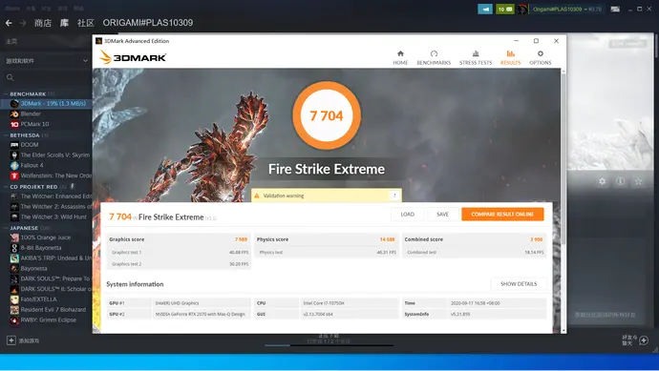Screen dimensions: 659x371
Task: Select 3DMark downloading entry in library
Action: pyautogui.click(x=46, y=103)
